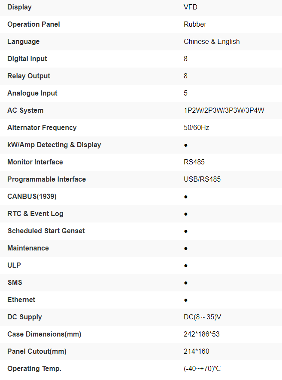Viewport: 282px width, 380px height.
Task: Click the USB/RS485 programmable interface value
Action: (x=202, y=179)
